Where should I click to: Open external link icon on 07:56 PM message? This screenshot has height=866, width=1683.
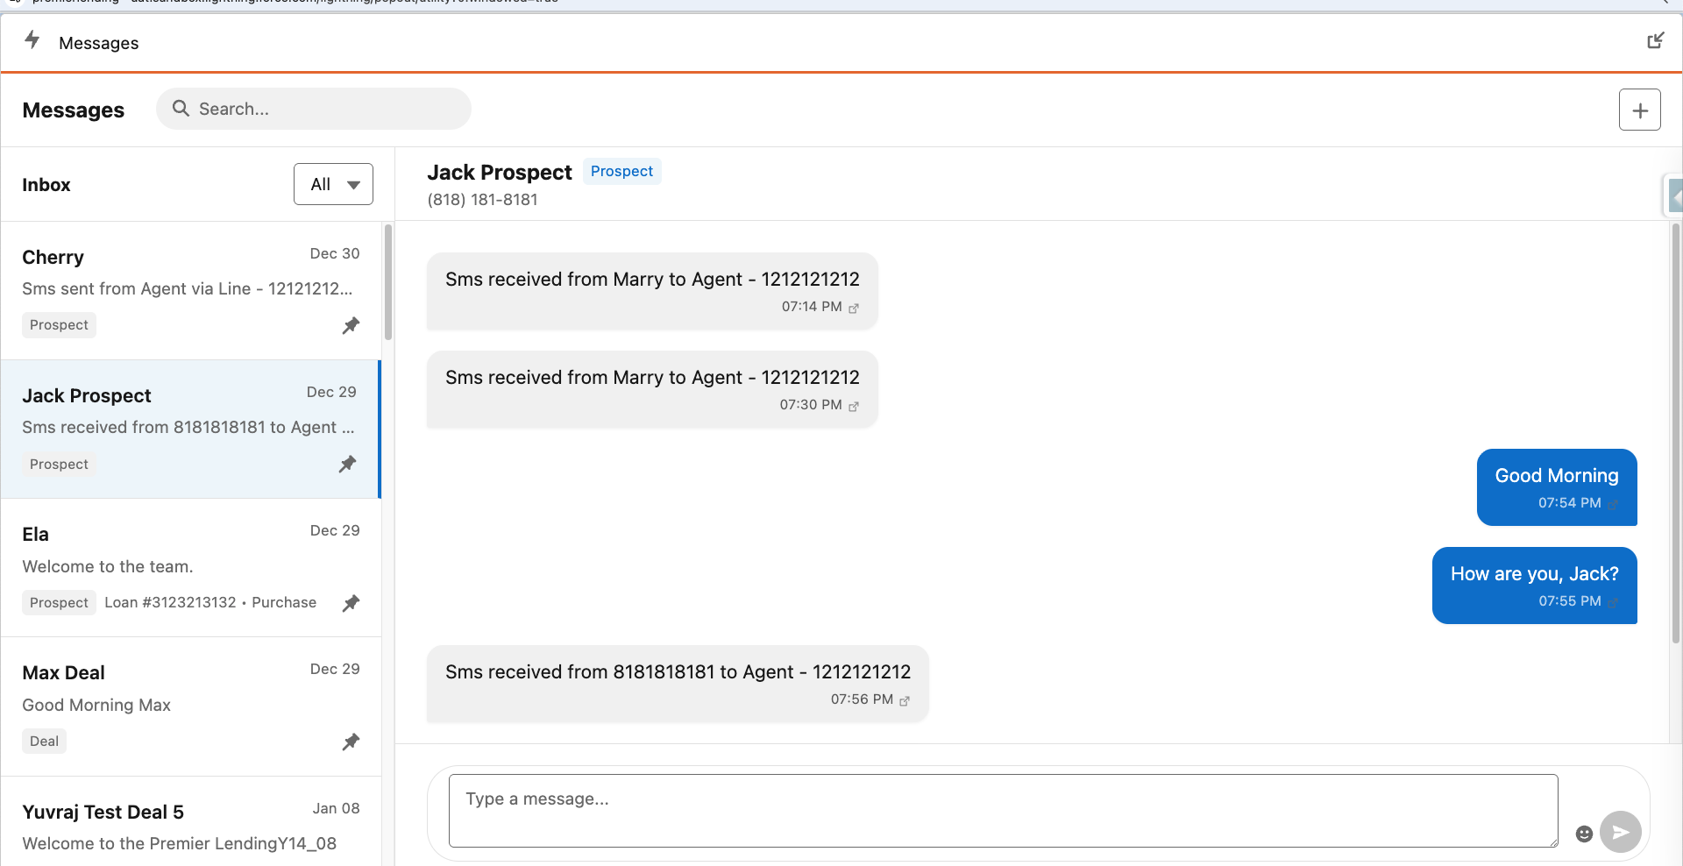tap(905, 700)
